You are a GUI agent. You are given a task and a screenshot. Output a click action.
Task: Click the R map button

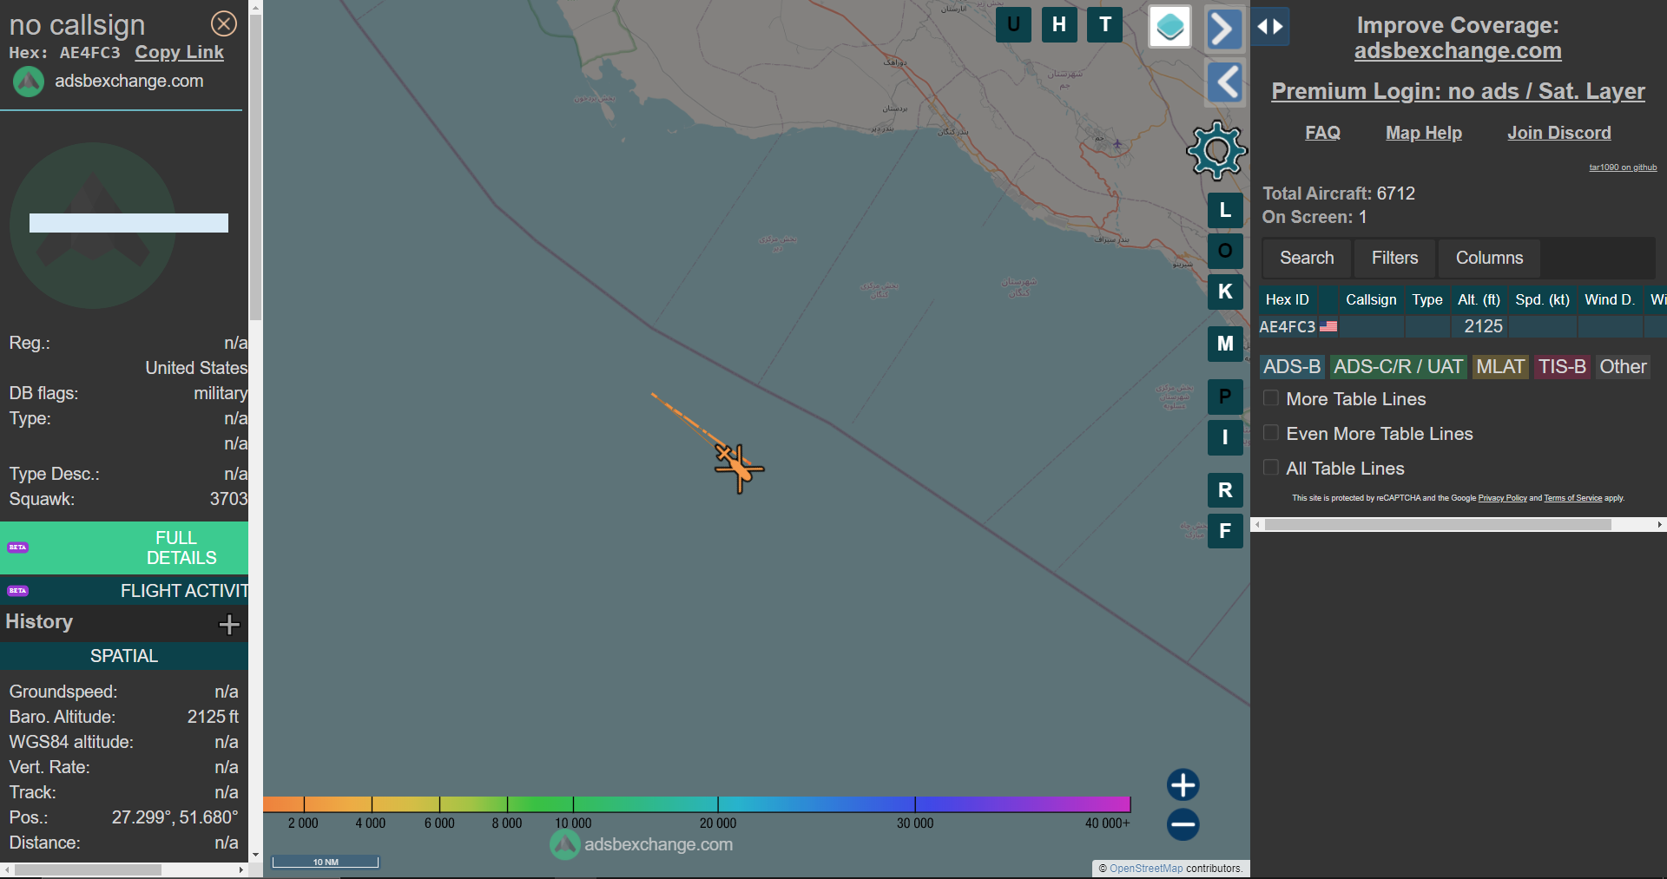coord(1225,490)
